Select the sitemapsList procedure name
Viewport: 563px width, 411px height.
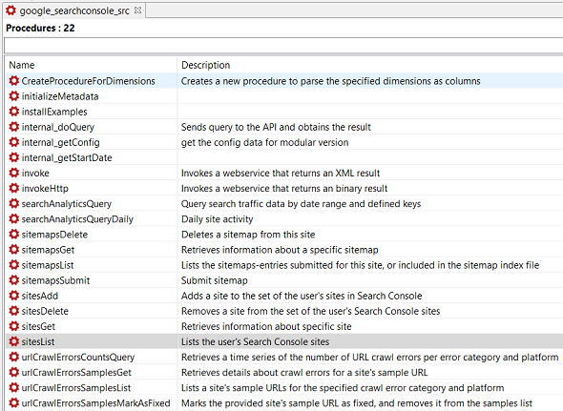(x=48, y=265)
